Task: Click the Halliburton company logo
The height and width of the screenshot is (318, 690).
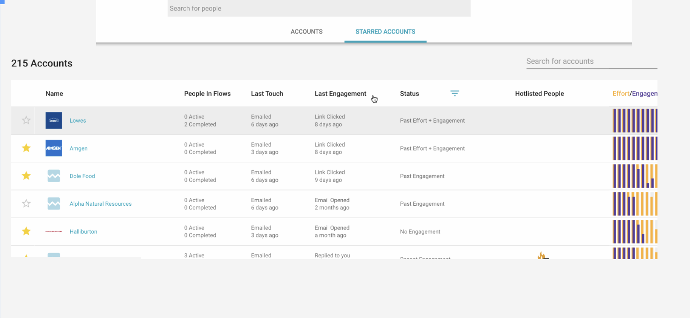Action: pyautogui.click(x=54, y=231)
